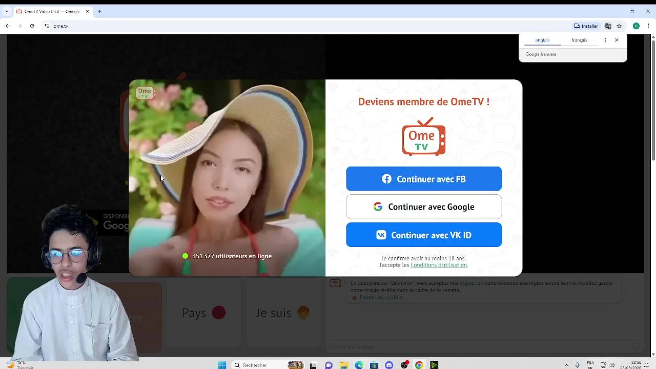Close the Google Translate popup
The width and height of the screenshot is (656, 369).
tap(617, 40)
